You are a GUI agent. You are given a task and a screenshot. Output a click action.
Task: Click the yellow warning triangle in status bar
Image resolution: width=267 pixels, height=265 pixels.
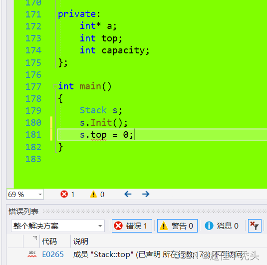(x=93, y=194)
